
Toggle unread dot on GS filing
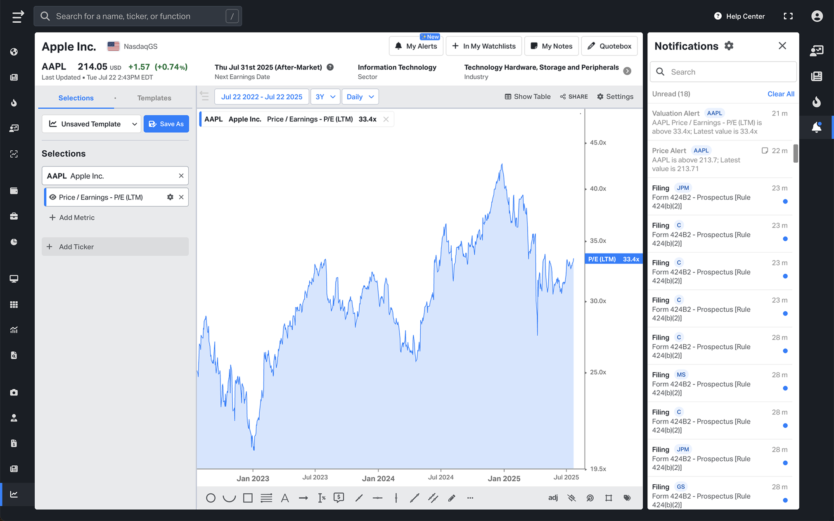click(785, 500)
